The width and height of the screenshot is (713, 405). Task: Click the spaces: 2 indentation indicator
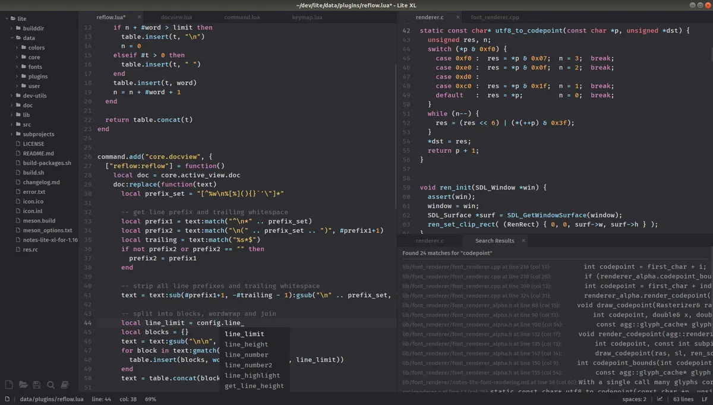pyautogui.click(x=635, y=399)
